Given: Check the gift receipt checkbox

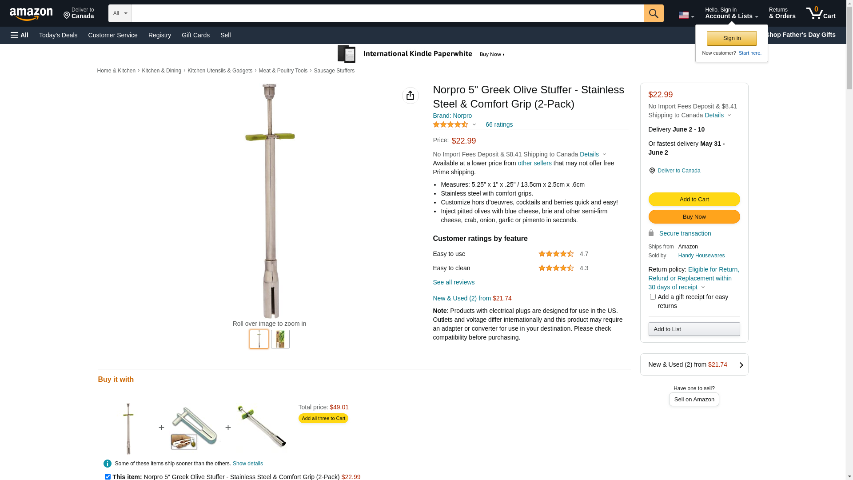Looking at the screenshot, I should 653,296.
